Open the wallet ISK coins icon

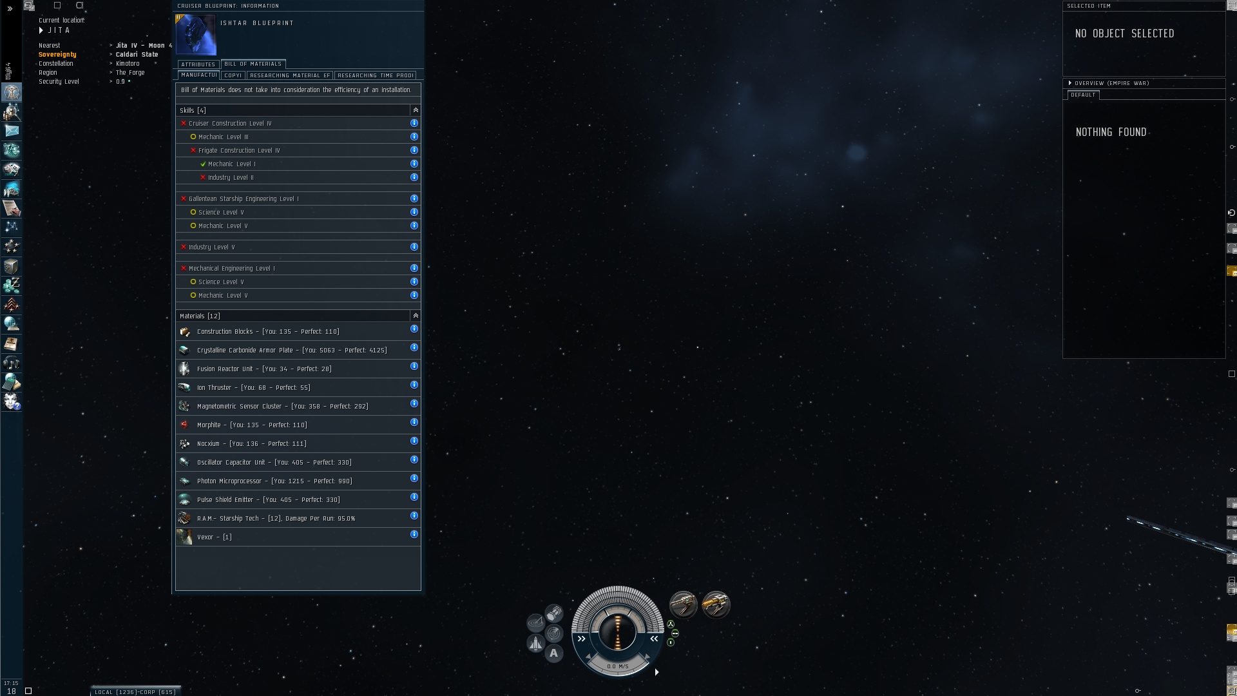tap(12, 285)
